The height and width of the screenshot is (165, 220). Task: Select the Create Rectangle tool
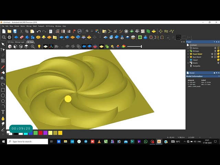3,90
